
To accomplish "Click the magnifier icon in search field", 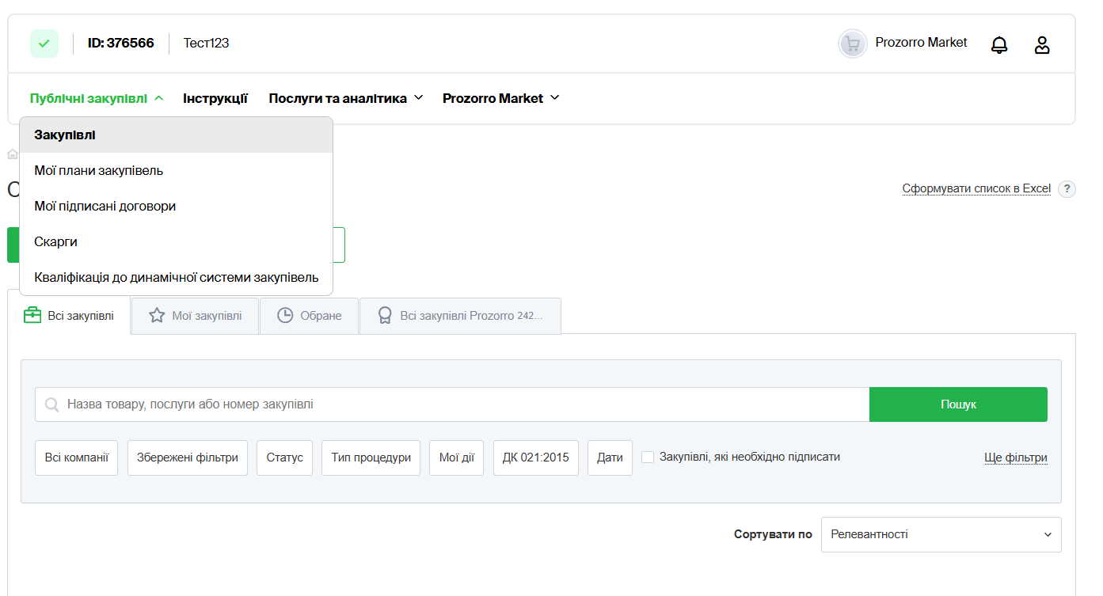I will pyautogui.click(x=52, y=405).
